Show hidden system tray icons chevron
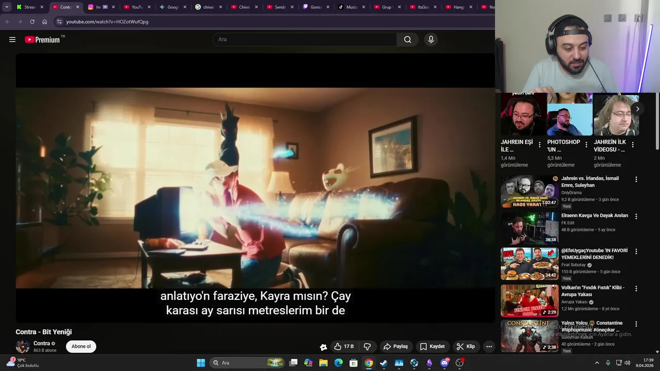 click(597, 363)
